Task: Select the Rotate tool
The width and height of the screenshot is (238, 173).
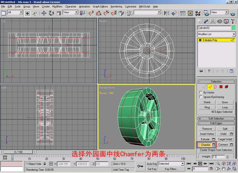Action: (x=51, y=13)
